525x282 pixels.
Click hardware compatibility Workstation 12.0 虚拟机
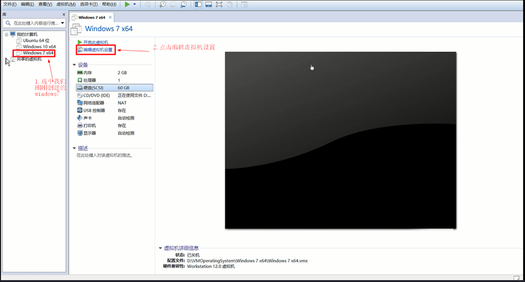tap(211, 266)
